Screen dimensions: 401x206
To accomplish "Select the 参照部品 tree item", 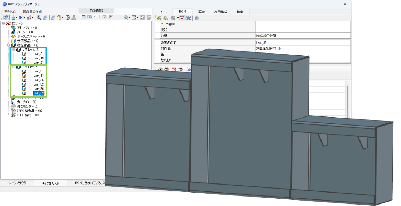I will [28, 41].
